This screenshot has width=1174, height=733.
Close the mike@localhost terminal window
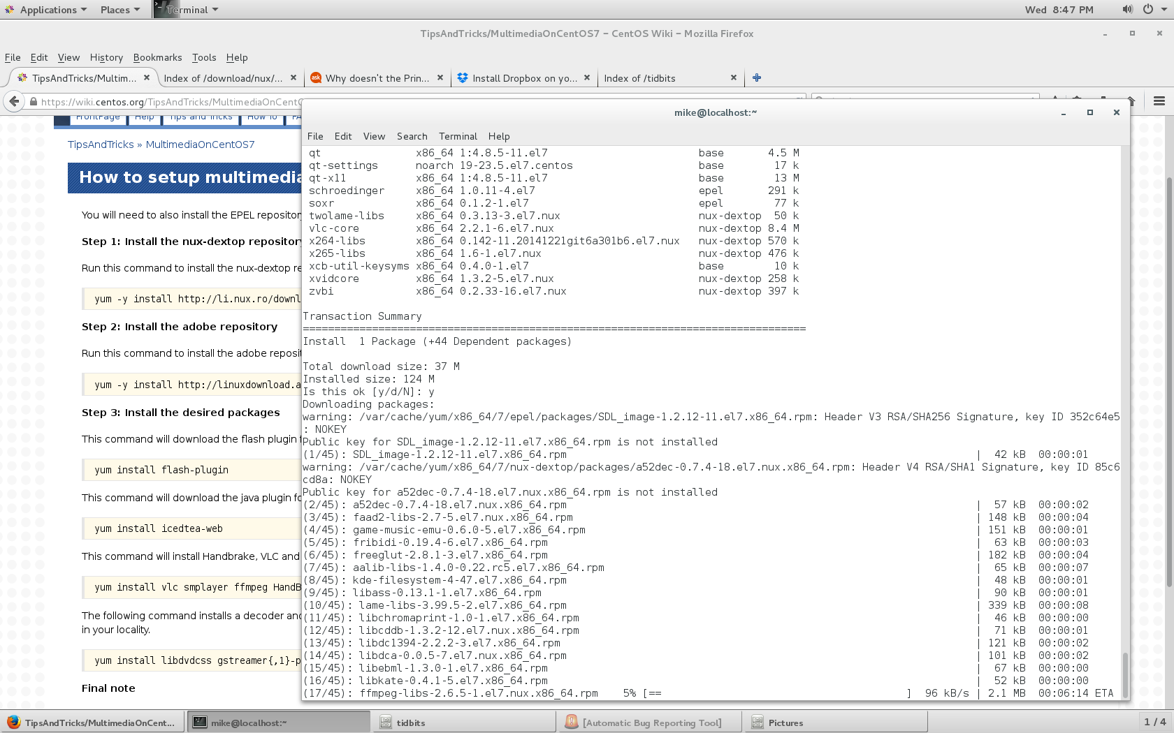point(1117,112)
